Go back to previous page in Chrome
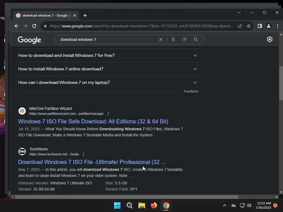Image resolution: width=283 pixels, height=212 pixels. 17,26
